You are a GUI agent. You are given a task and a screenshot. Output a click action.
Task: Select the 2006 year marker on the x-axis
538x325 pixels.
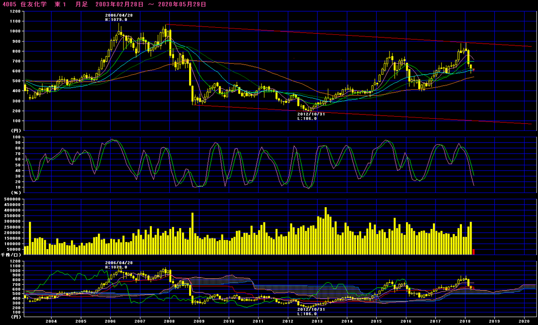tap(111, 321)
